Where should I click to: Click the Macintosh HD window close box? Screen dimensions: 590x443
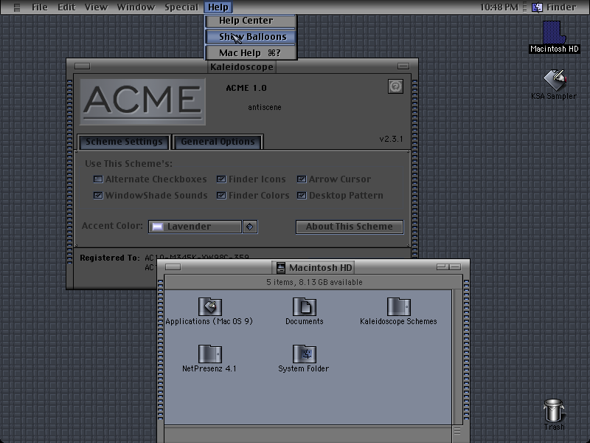[x=173, y=267]
